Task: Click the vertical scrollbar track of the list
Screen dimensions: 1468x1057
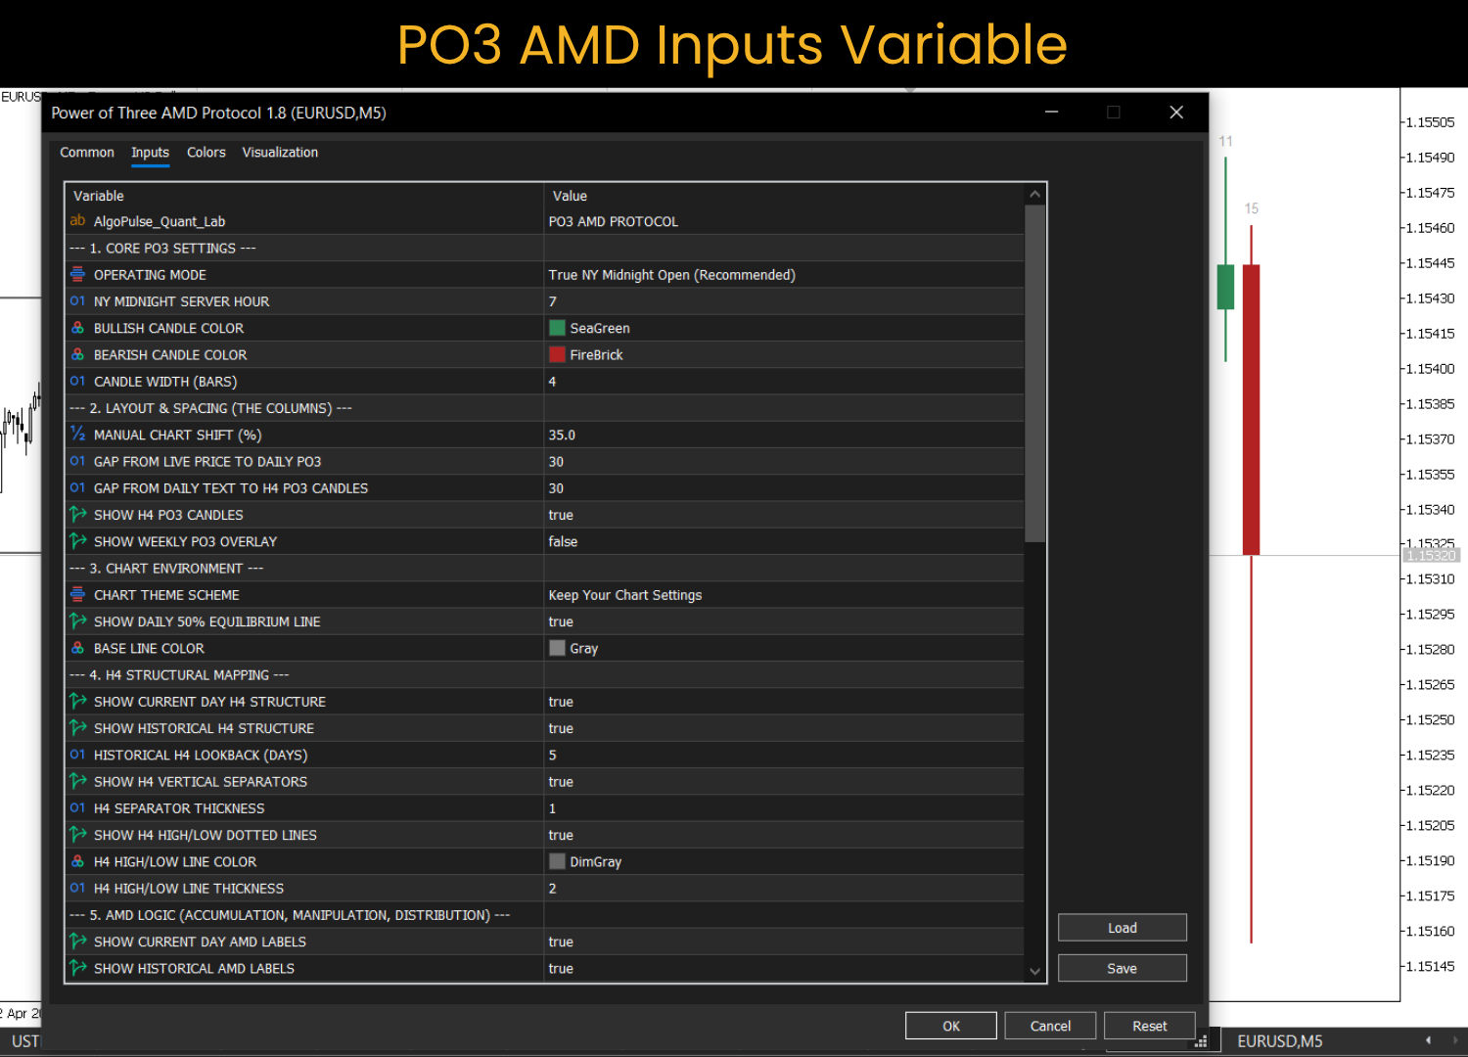Action: click(x=1034, y=734)
